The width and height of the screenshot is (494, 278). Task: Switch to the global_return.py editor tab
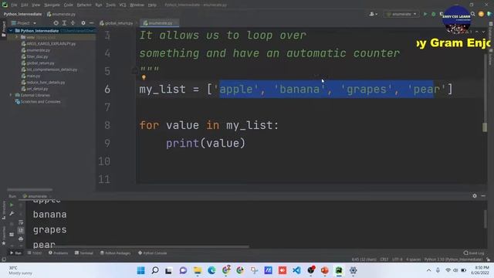click(x=117, y=23)
